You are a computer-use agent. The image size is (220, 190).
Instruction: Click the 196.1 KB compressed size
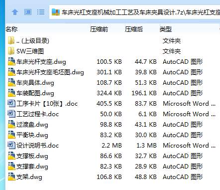[144, 93]
